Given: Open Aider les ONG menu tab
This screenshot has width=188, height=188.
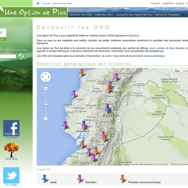Looking at the screenshot, I should [104, 15].
